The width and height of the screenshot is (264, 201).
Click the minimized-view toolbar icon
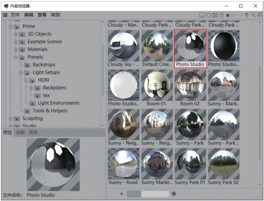click(x=202, y=15)
